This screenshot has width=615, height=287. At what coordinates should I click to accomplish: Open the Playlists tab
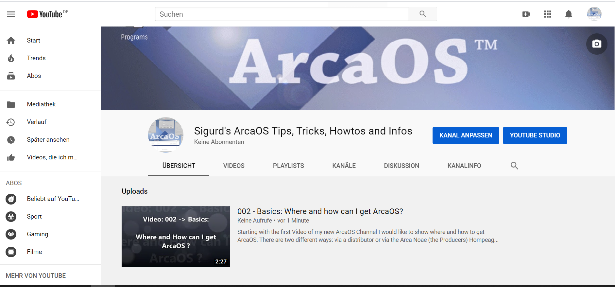click(x=288, y=166)
